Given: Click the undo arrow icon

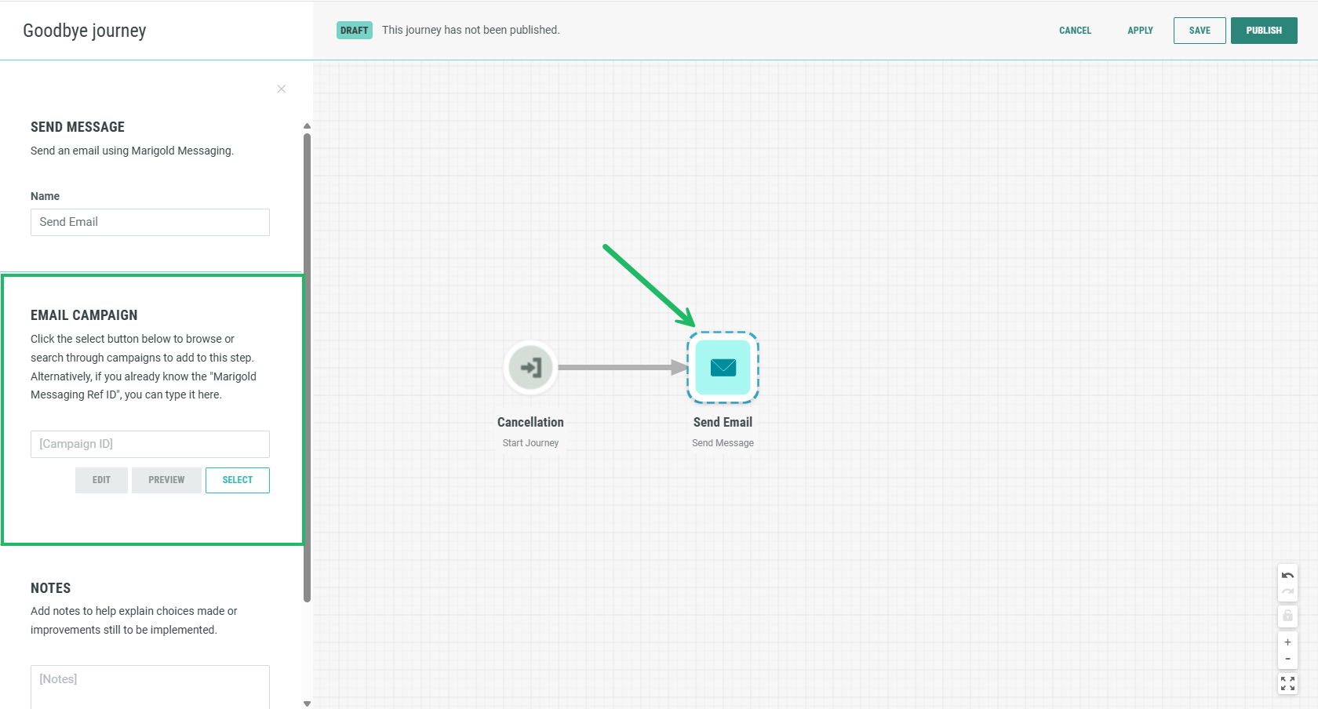Looking at the screenshot, I should click(x=1287, y=576).
